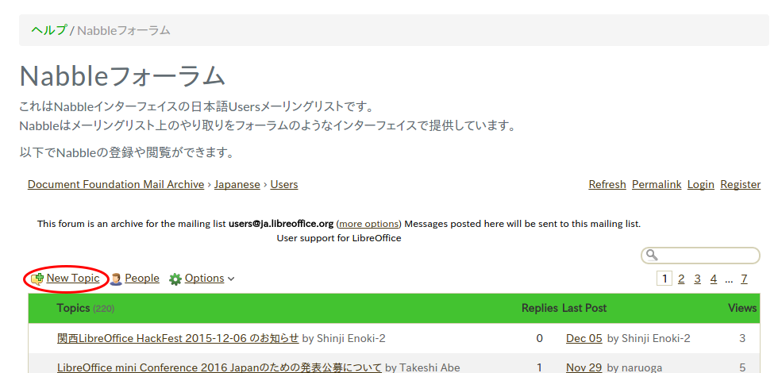Click the Register link
The height and width of the screenshot is (373, 778).
pyautogui.click(x=740, y=184)
